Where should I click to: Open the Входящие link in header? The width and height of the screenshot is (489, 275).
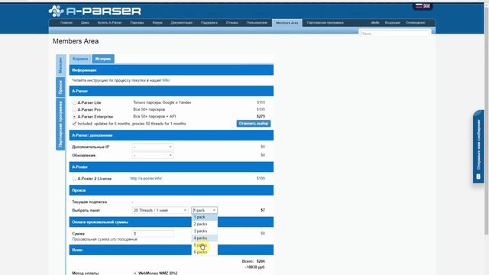(x=392, y=23)
